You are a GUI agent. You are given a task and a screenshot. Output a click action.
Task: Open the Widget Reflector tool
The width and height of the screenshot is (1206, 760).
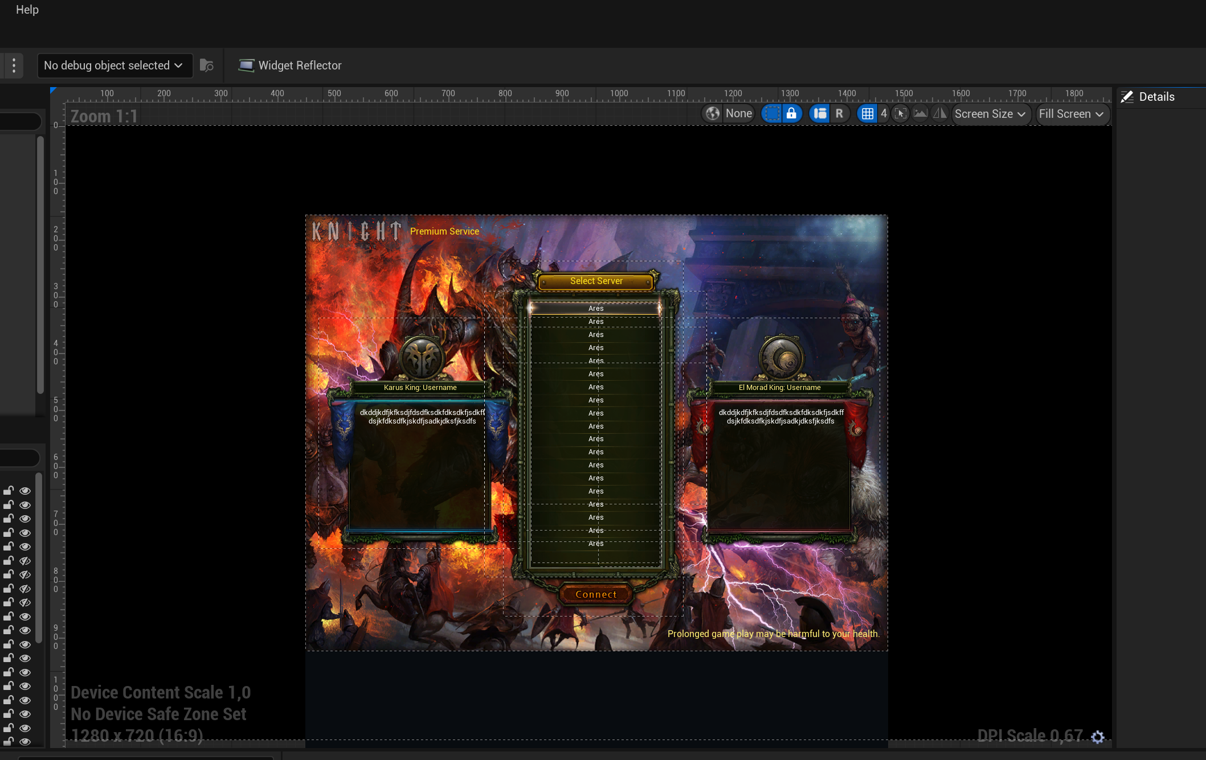click(290, 65)
